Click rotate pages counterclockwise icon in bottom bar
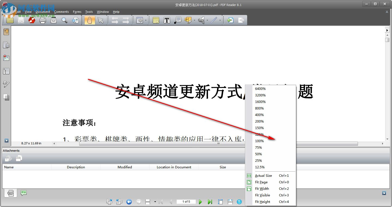 (119, 202)
